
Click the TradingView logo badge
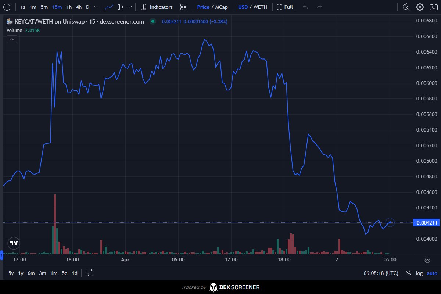[x=14, y=243]
